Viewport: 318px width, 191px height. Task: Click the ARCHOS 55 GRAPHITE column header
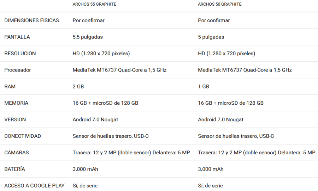point(94,4)
